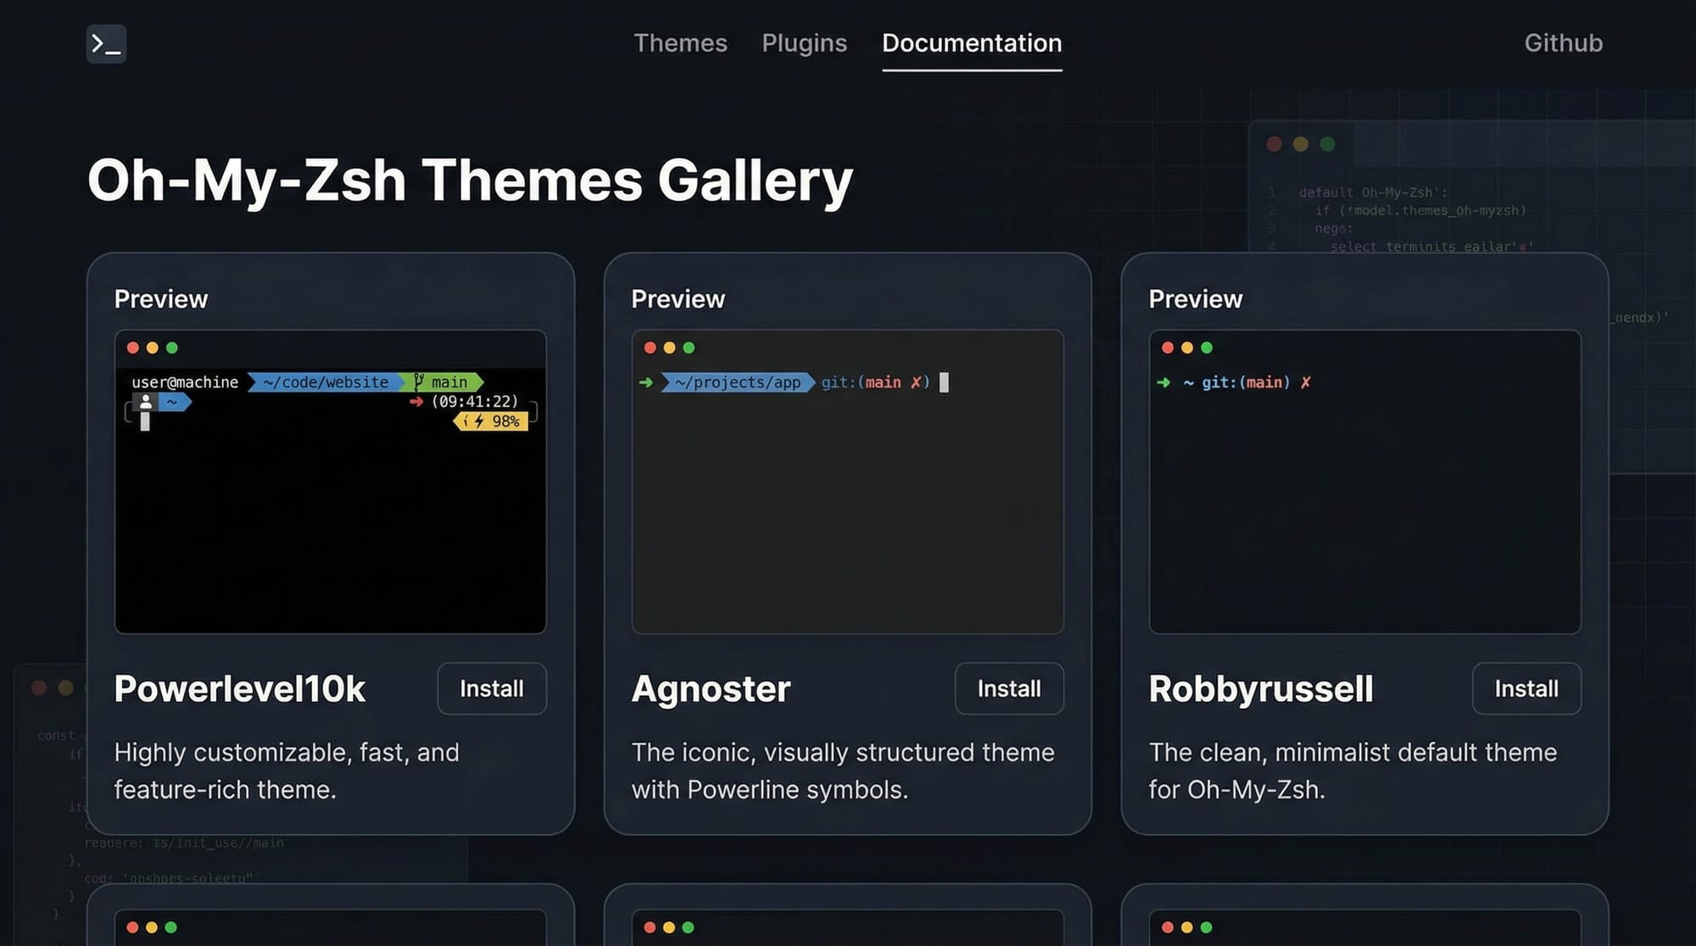This screenshot has height=946, width=1696.
Task: Click the green arrow in Robbyrussell preview
Action: [x=1163, y=382]
